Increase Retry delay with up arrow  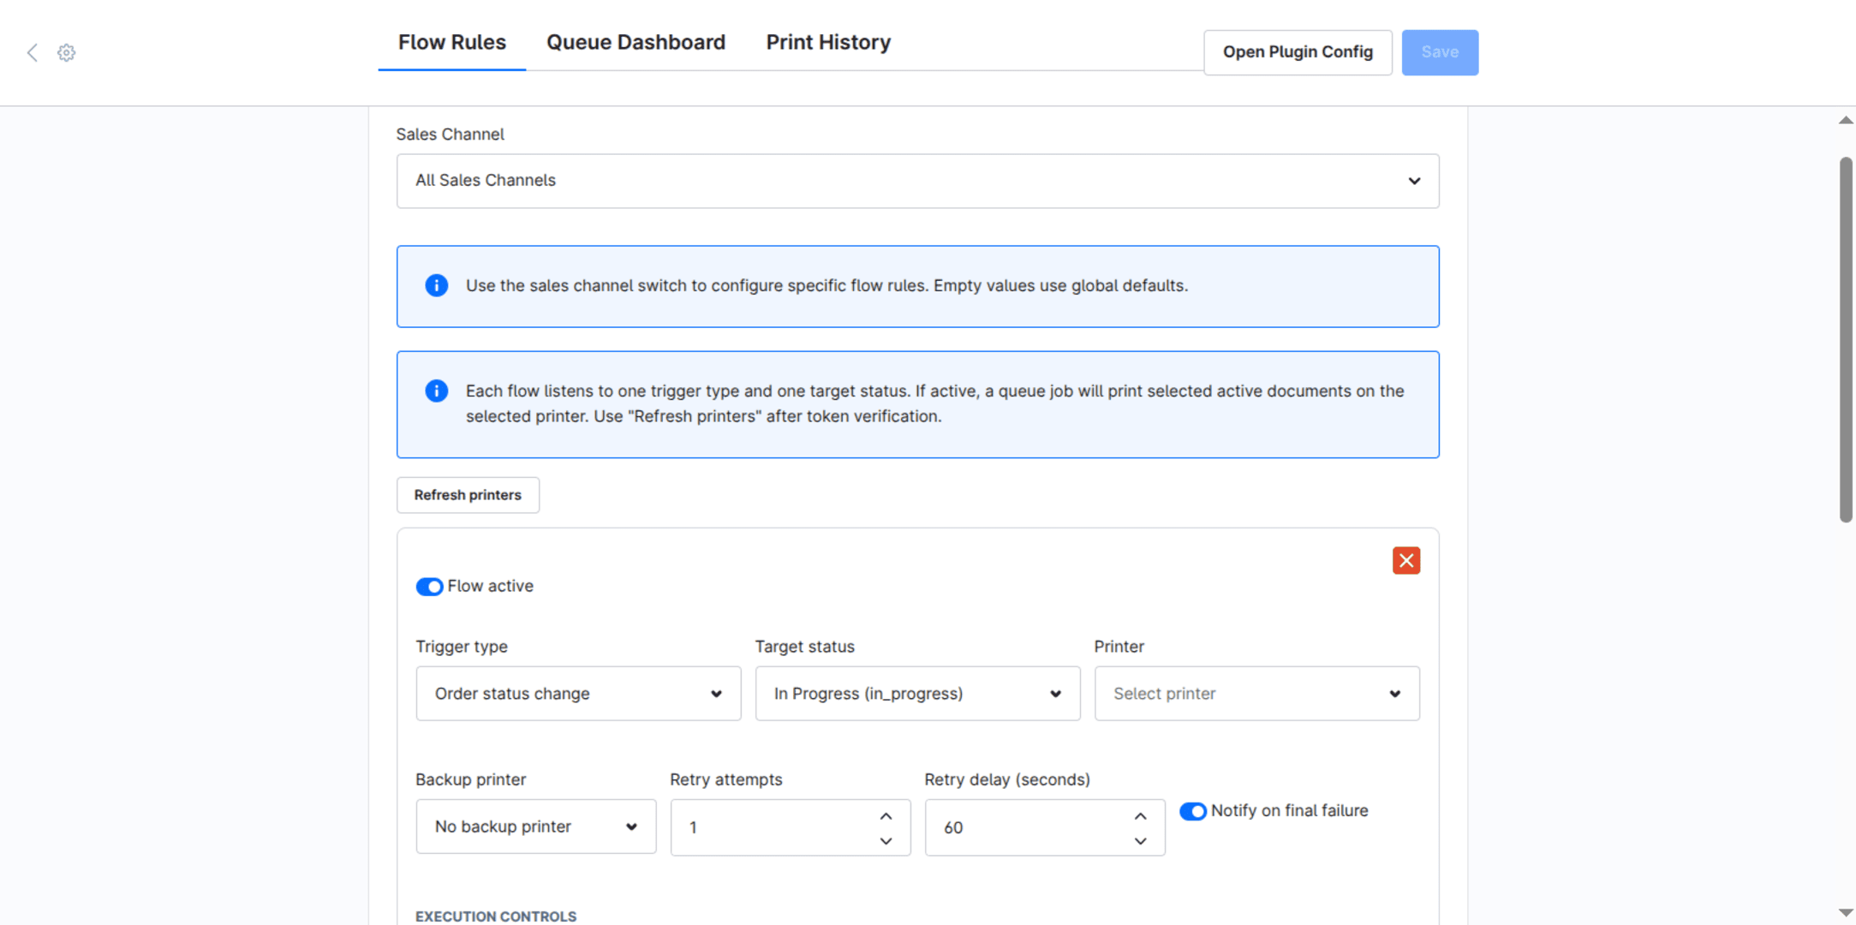[x=1140, y=816]
